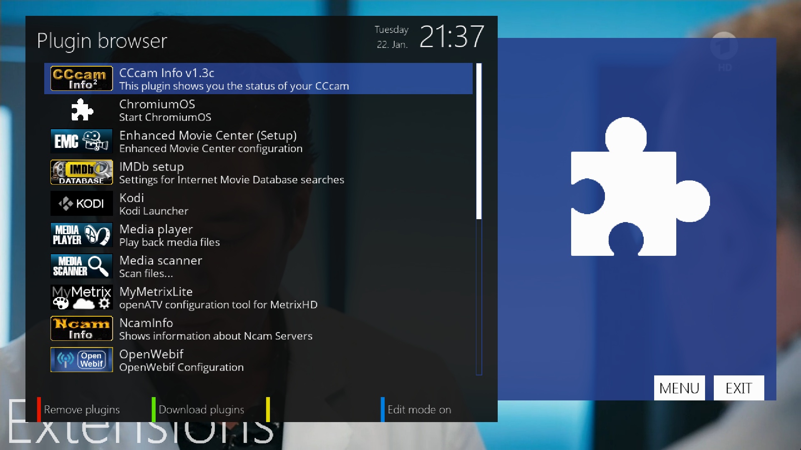Click the EXIT button
The height and width of the screenshot is (450, 801).
coord(739,388)
